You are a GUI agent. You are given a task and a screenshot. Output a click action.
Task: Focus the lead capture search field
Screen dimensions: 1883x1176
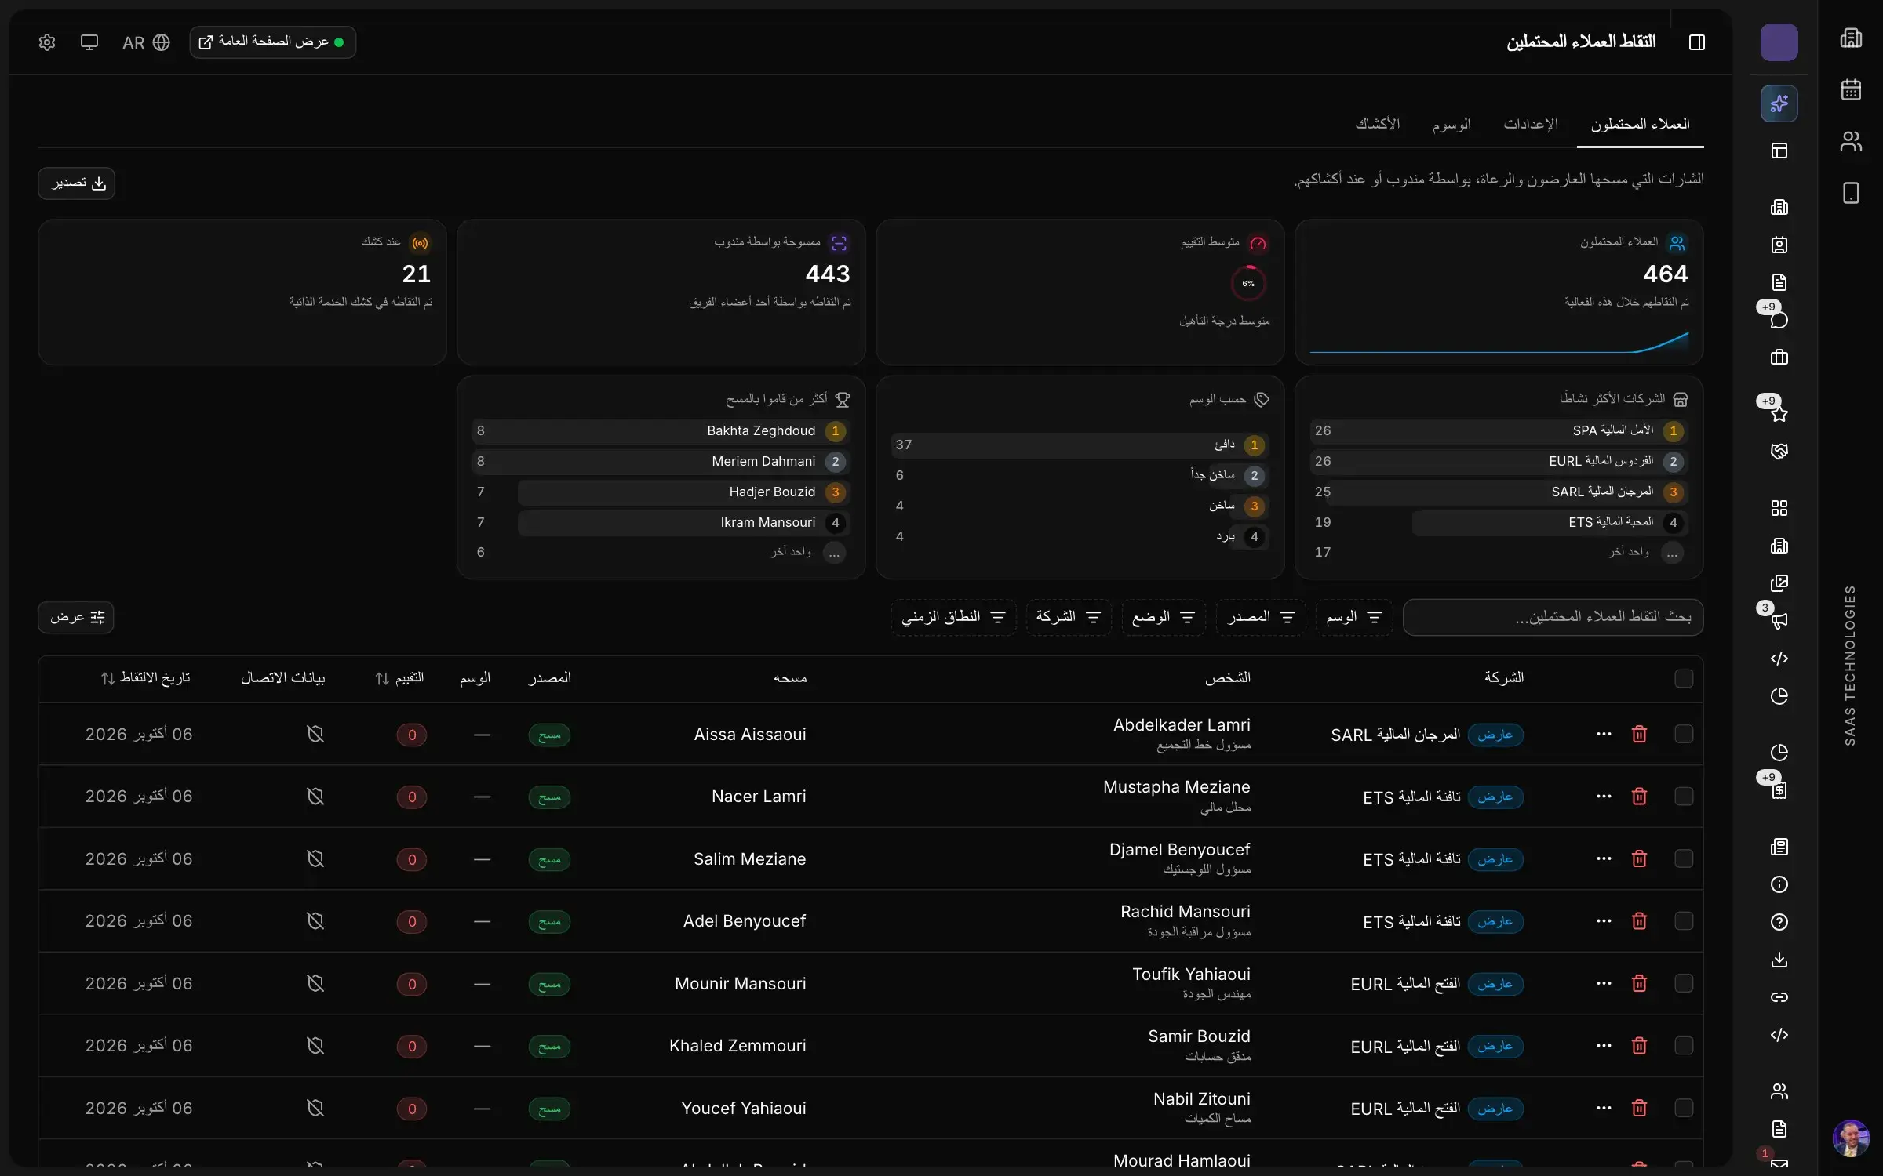click(x=1553, y=618)
